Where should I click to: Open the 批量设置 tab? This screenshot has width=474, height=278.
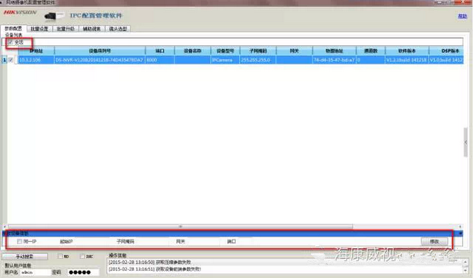39,29
